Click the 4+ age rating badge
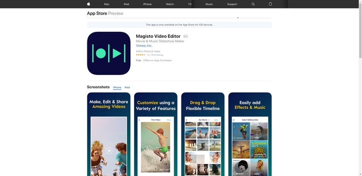The height and width of the screenshot is (176, 362). point(186,36)
